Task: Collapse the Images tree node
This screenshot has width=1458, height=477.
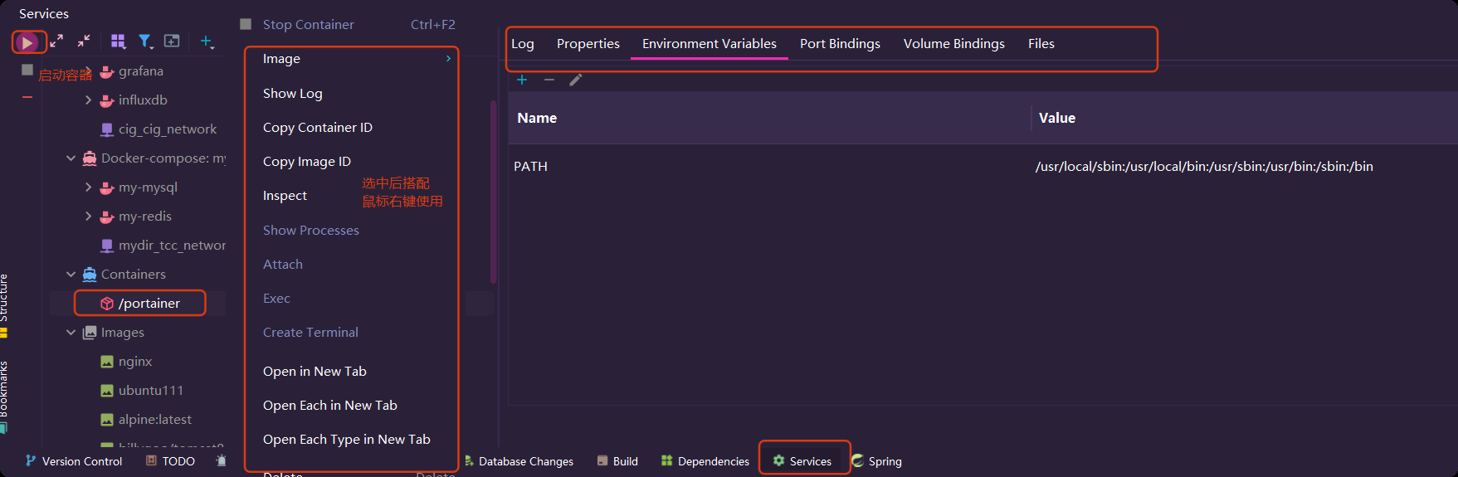Action: pyautogui.click(x=71, y=333)
